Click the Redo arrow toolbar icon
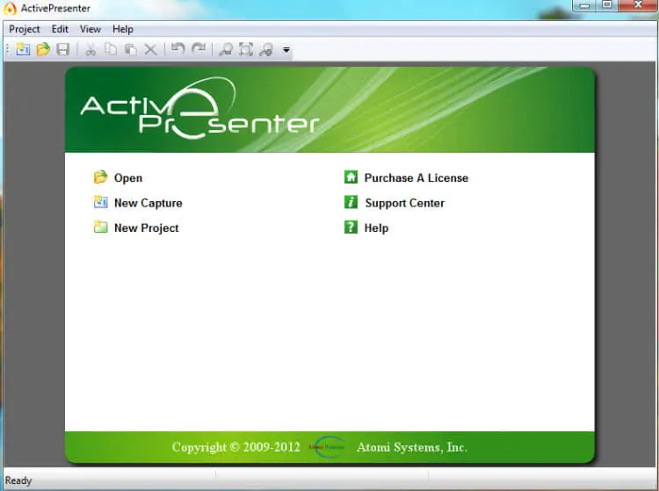The width and height of the screenshot is (659, 491). pyautogui.click(x=199, y=49)
